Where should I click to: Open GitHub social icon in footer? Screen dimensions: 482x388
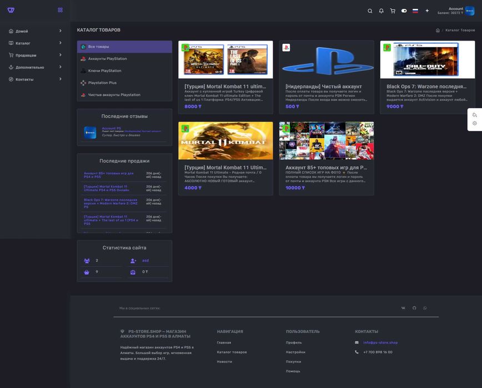pyautogui.click(x=414, y=308)
